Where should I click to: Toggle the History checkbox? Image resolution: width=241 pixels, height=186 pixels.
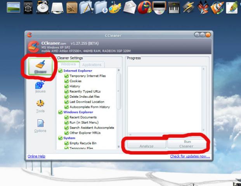(66, 86)
